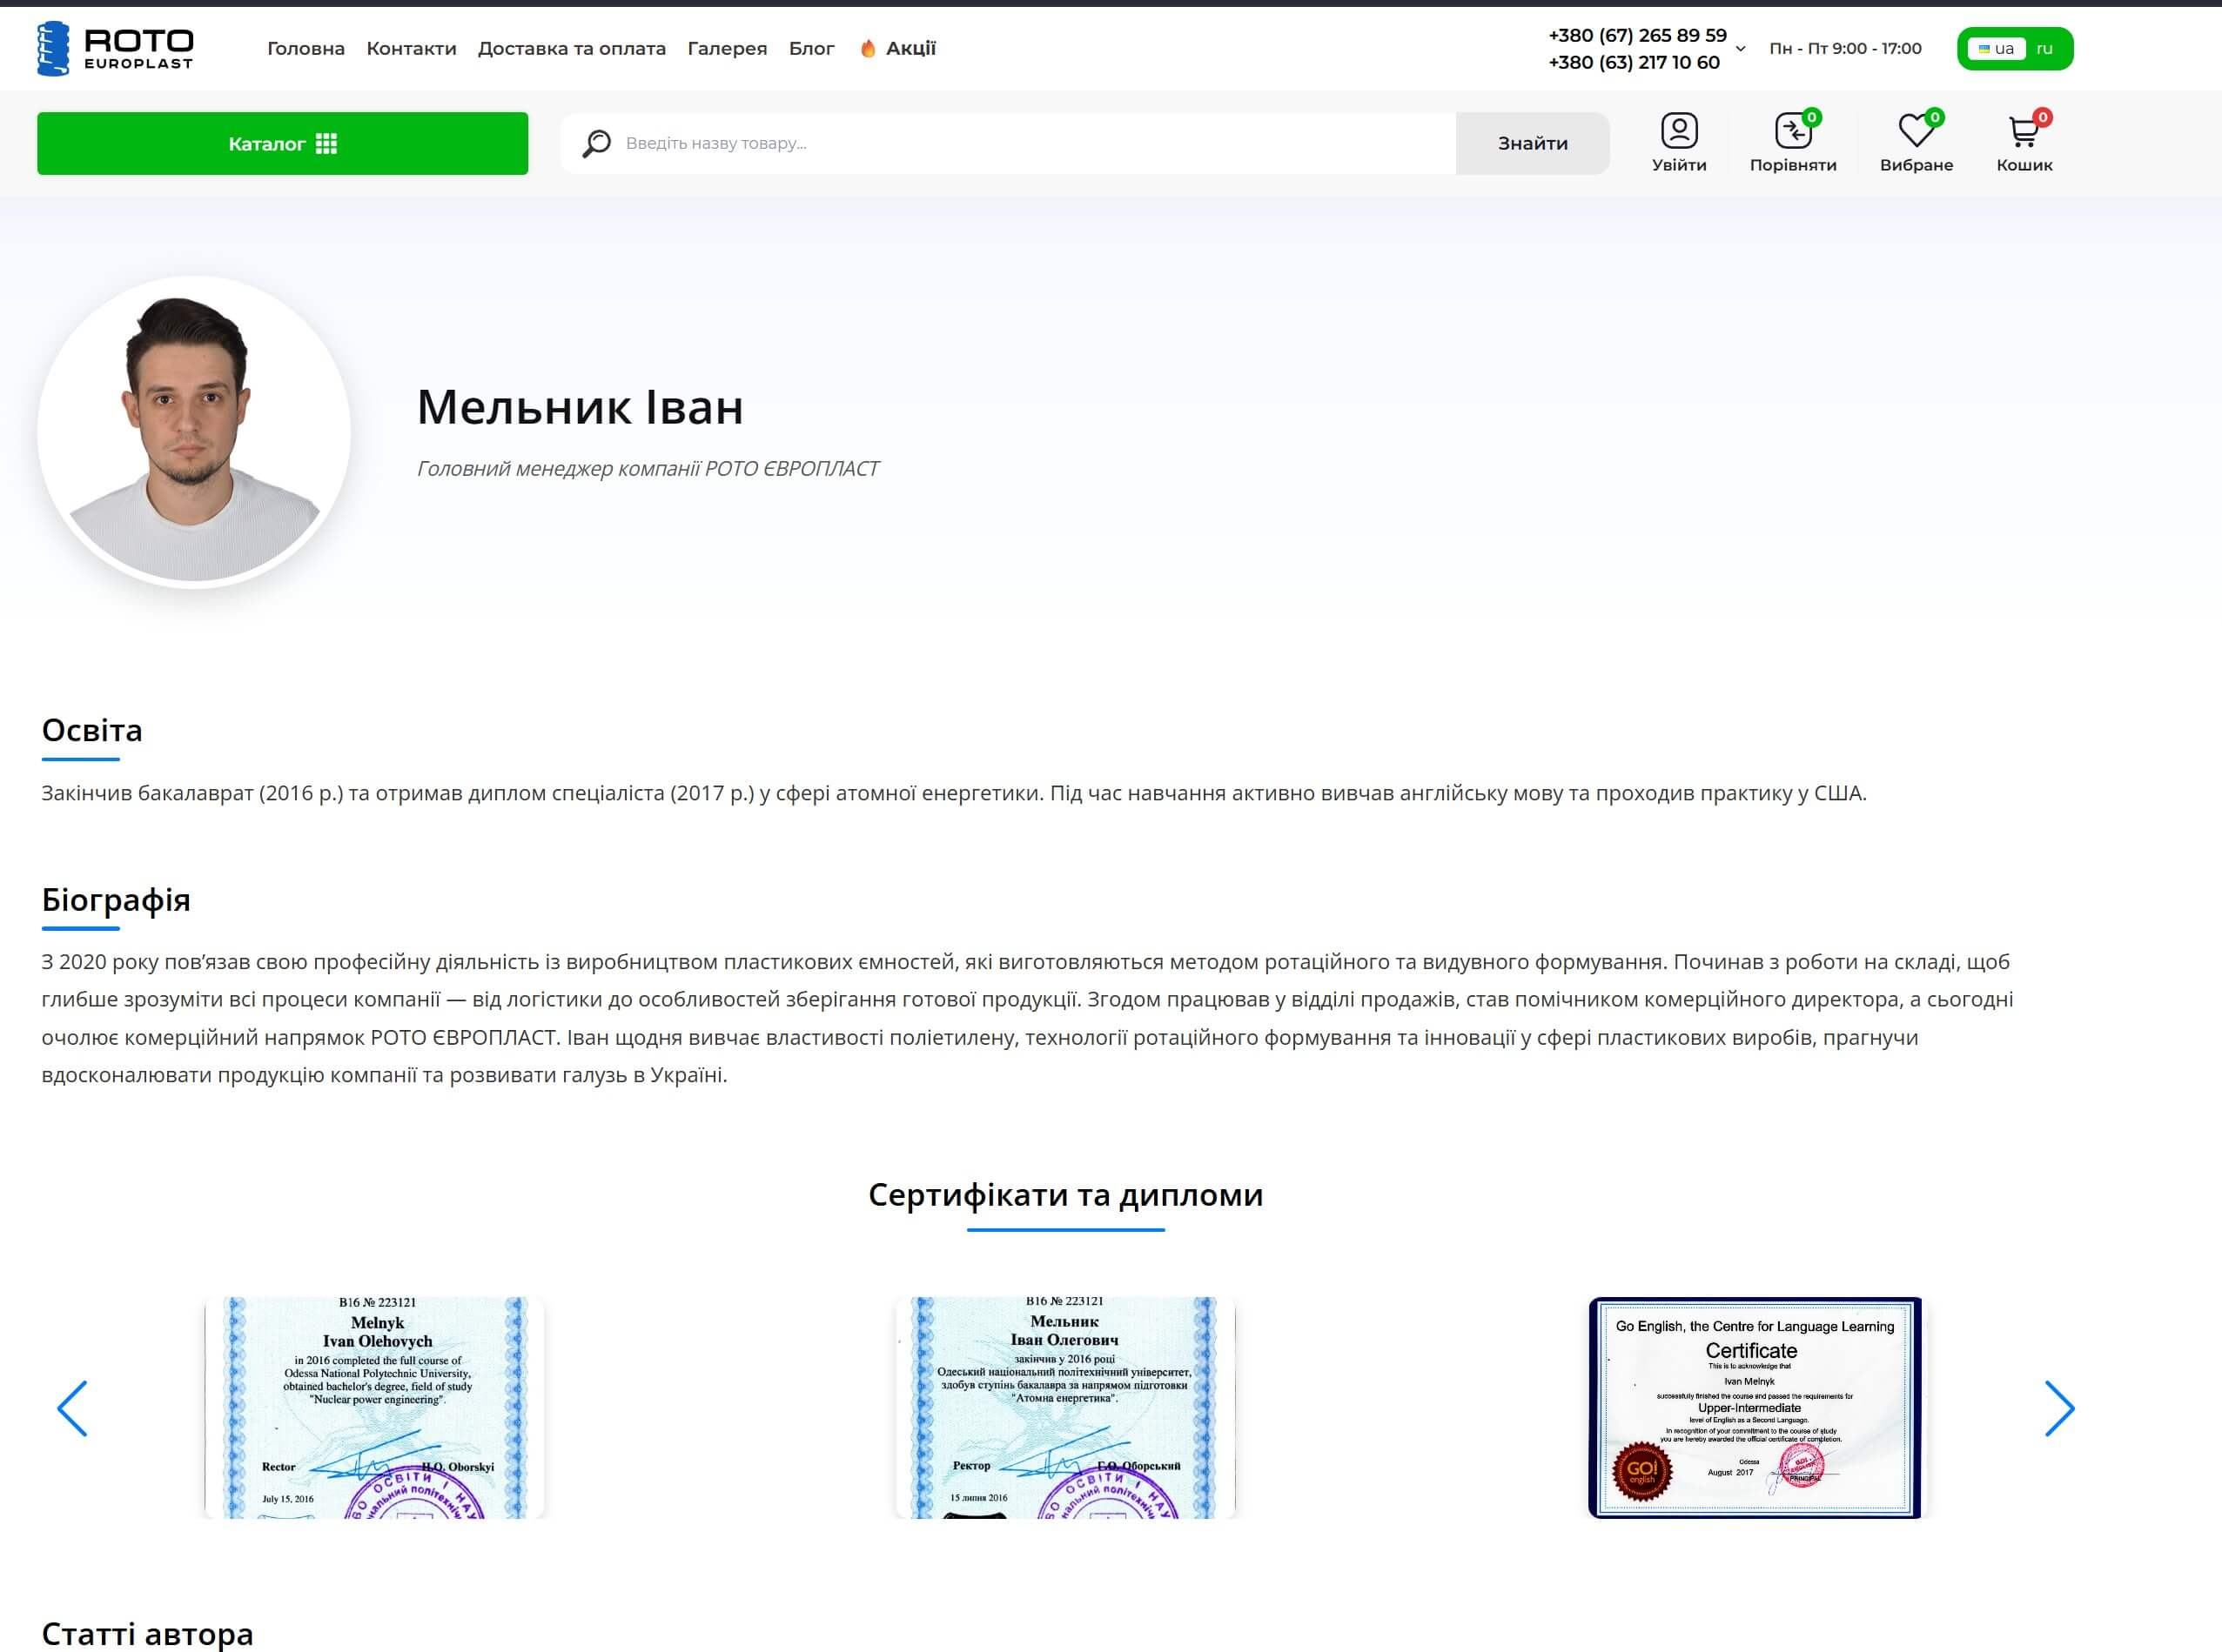Call phone number +380 (63) 217 10 60
Screen dimensions: 2222x1652
click(1634, 62)
